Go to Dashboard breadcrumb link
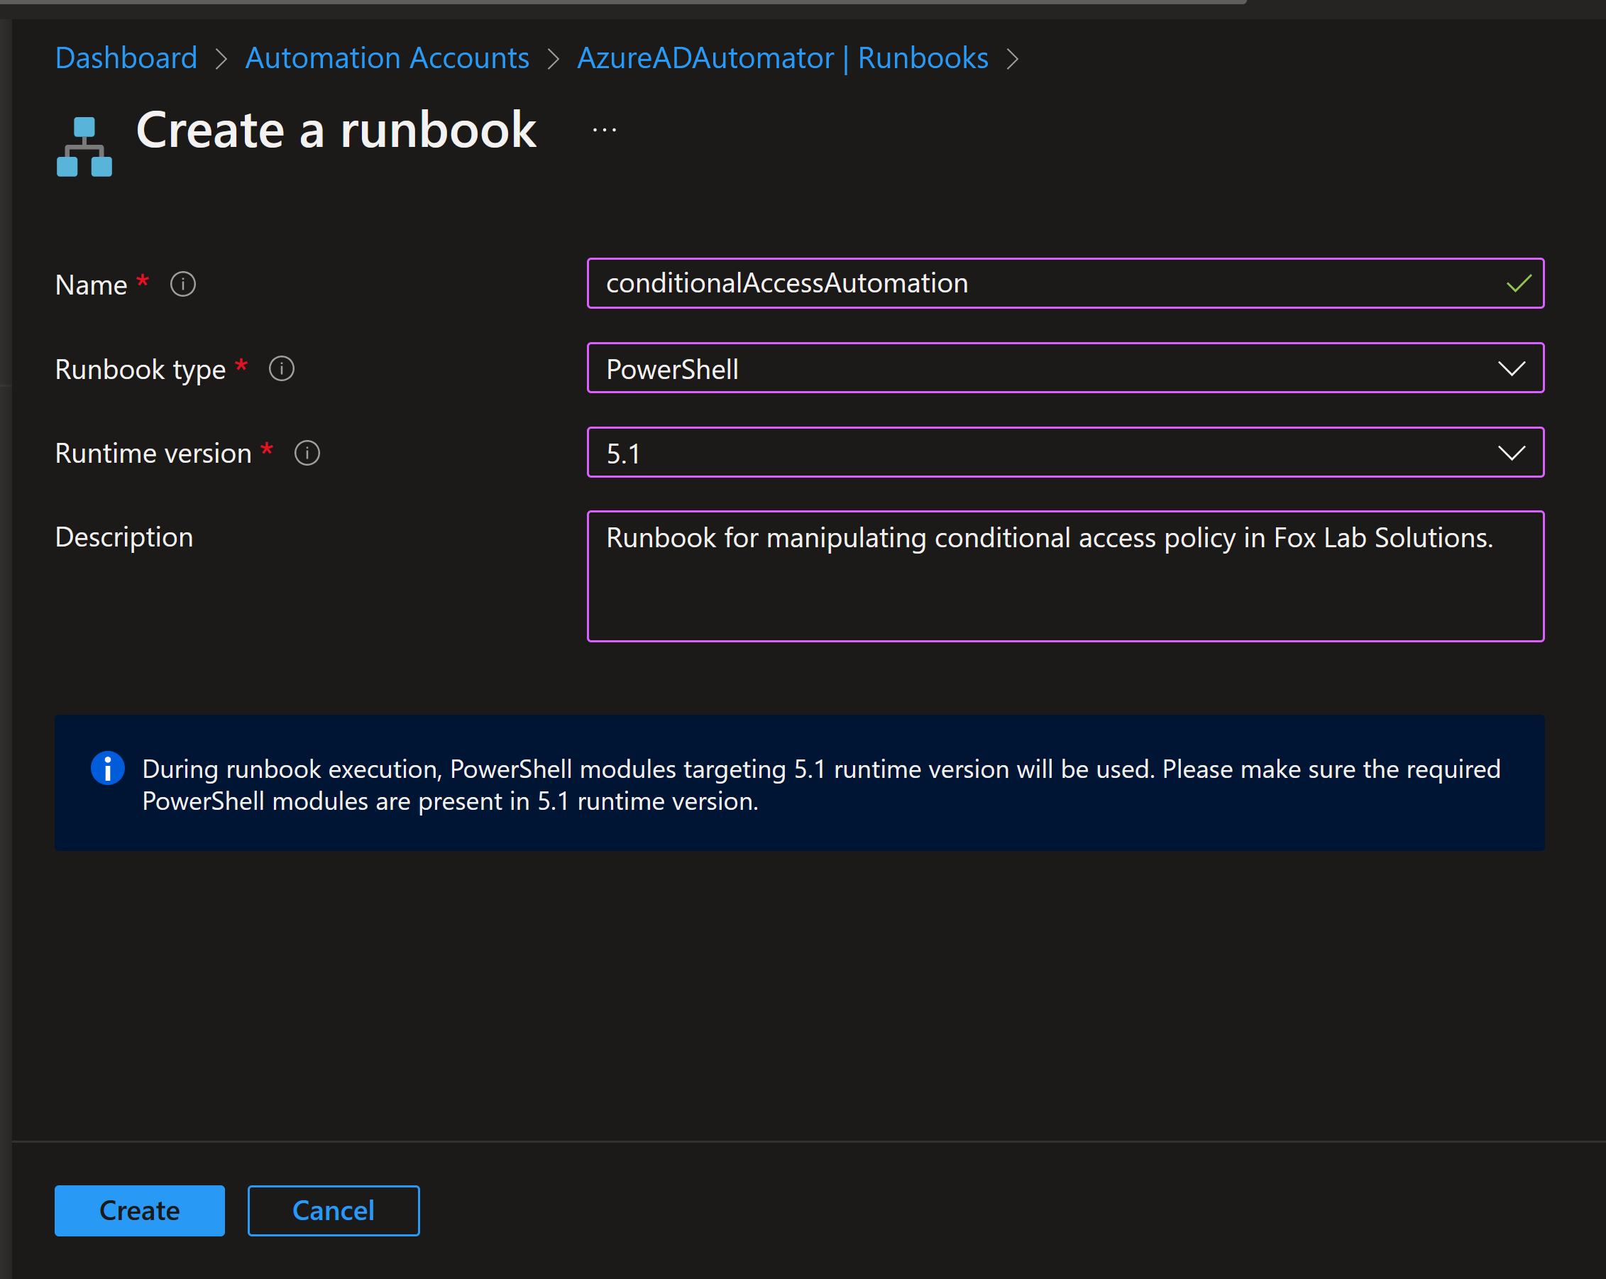Image resolution: width=1606 pixels, height=1279 pixels. click(126, 58)
